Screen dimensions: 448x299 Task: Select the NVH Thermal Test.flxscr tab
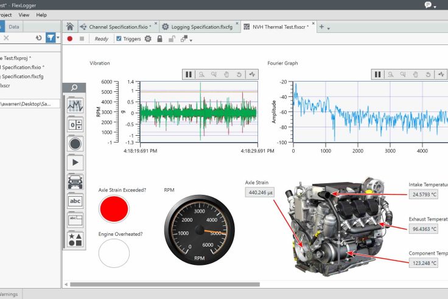[279, 27]
